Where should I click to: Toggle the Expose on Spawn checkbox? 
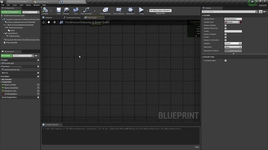click(225, 34)
